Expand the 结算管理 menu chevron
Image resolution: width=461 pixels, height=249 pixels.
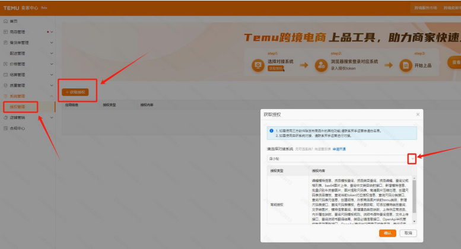pyautogui.click(x=52, y=75)
